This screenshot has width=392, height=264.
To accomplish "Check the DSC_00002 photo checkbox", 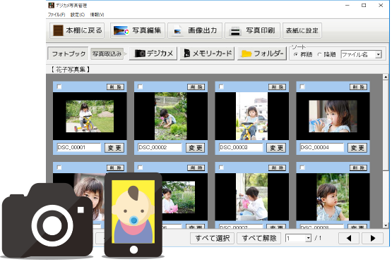I will pos(141,87).
